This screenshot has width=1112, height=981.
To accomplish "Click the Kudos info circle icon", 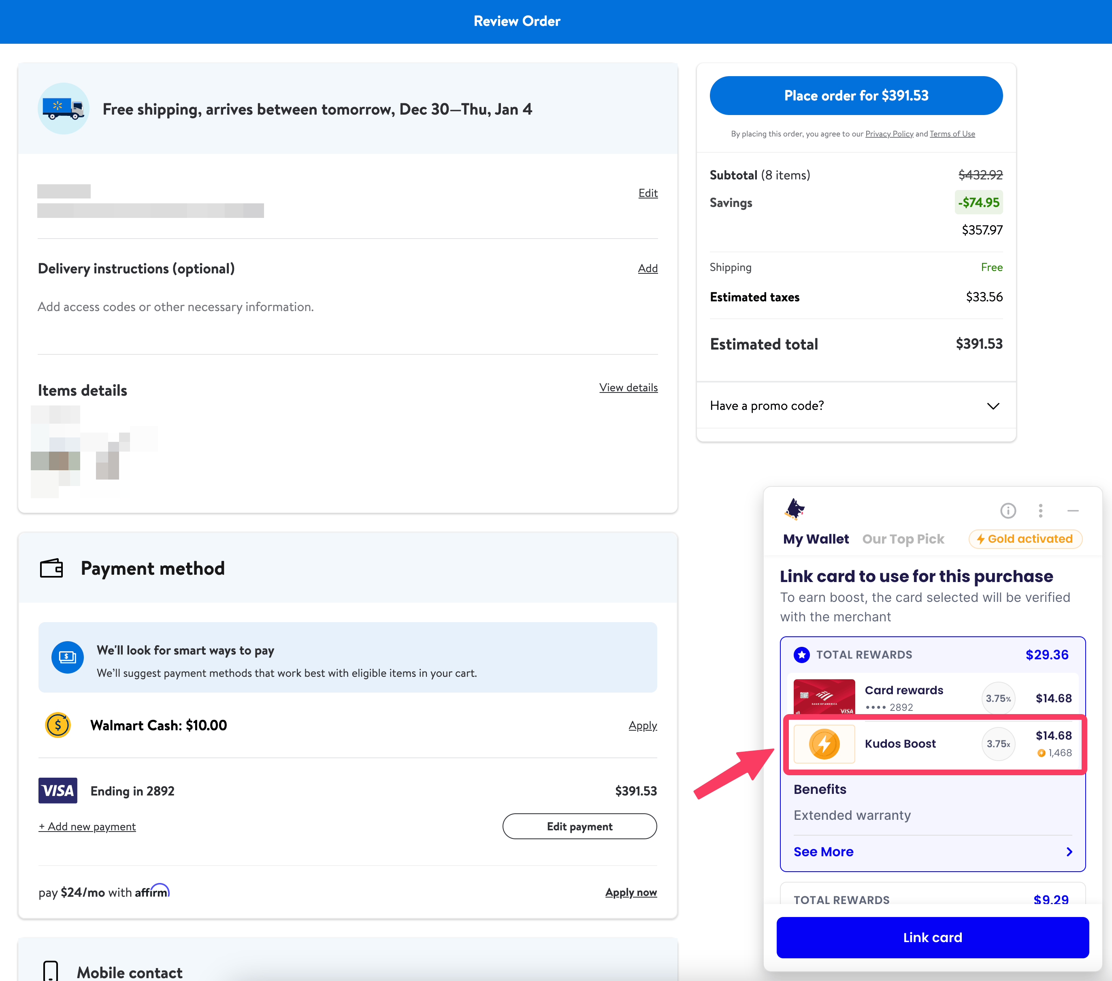I will 1008,510.
